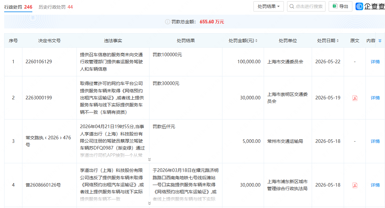Click the date 2026-05-22
This screenshot has height=208, width=385.
pos(328,62)
